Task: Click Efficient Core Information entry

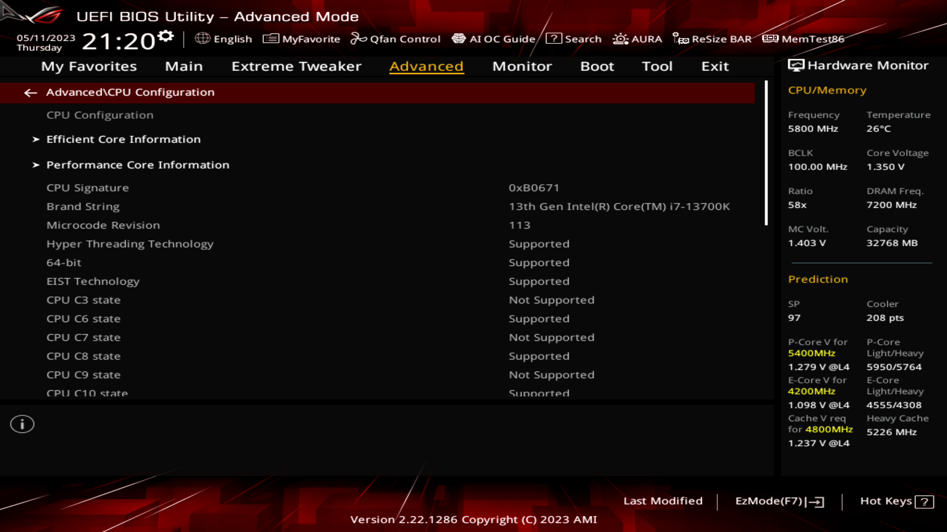Action: [x=123, y=139]
